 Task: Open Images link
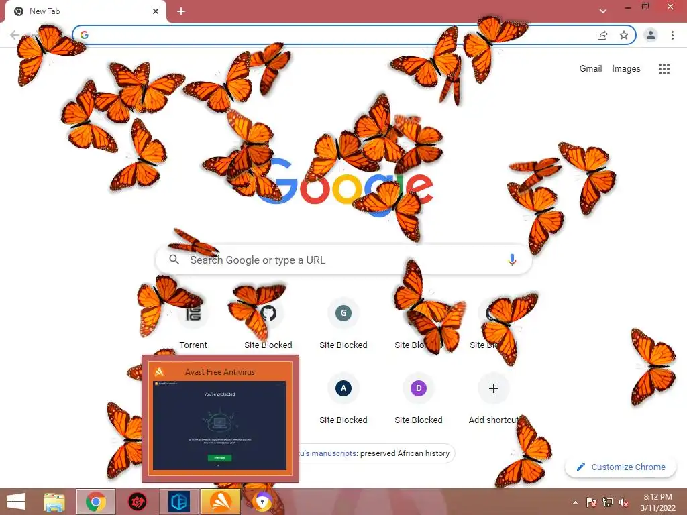point(626,69)
